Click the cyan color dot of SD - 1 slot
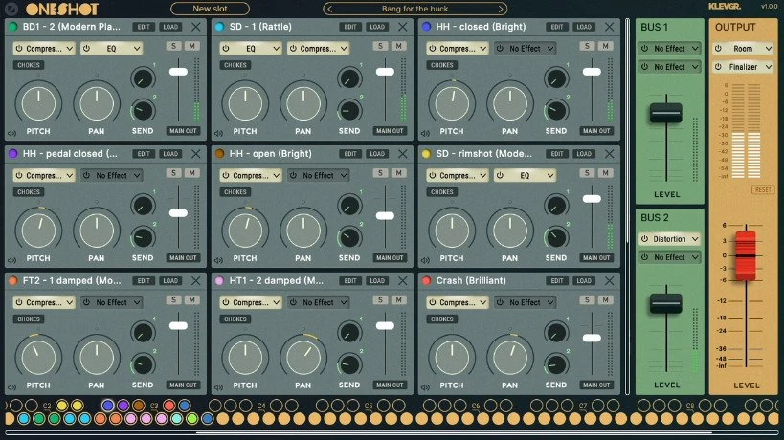Screen dimensions: 784x440 click(219, 27)
